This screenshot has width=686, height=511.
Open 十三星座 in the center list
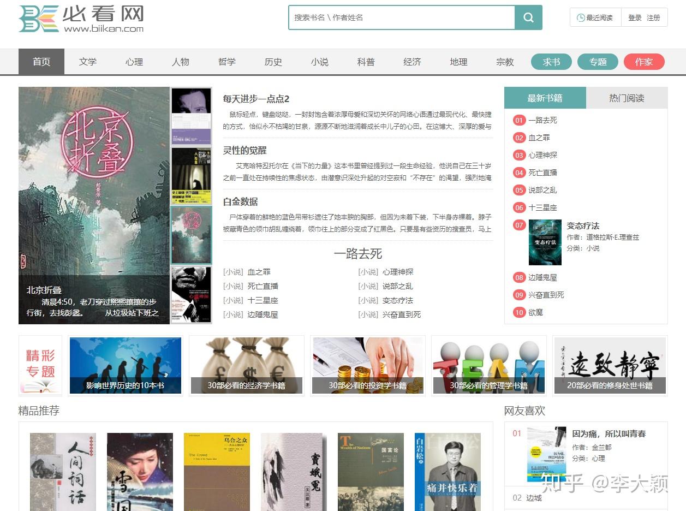pyautogui.click(x=263, y=300)
